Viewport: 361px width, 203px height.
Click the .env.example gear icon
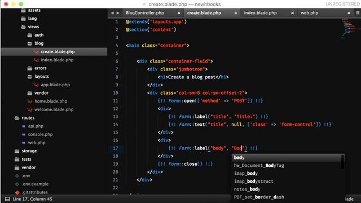(x=17, y=184)
